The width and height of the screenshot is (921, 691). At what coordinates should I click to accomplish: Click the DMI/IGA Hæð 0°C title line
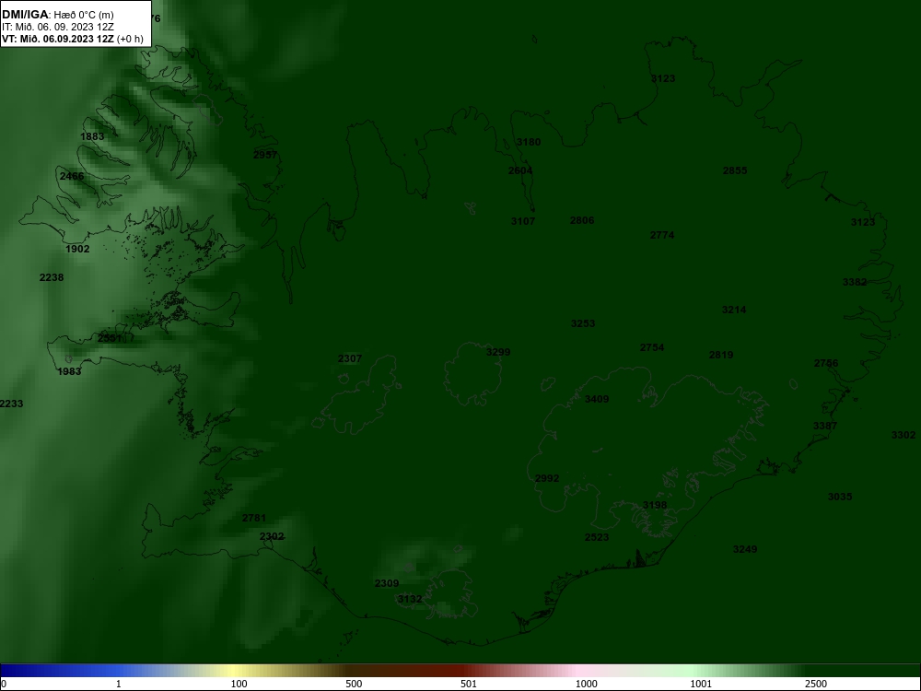pos(57,15)
